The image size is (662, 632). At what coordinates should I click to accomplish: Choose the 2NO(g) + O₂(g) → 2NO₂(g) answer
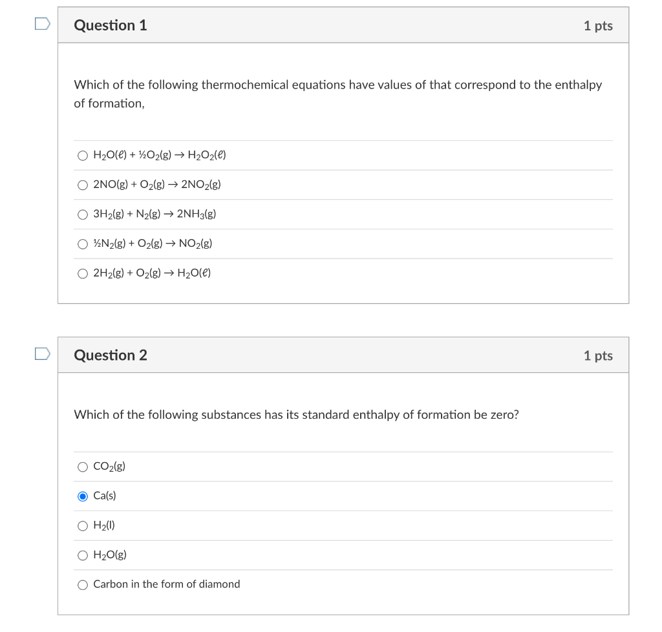pyautogui.click(x=83, y=185)
